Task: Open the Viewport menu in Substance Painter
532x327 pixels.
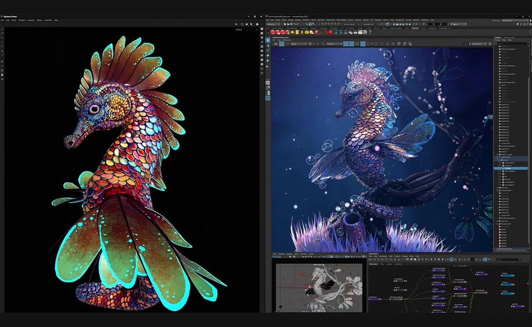Action: point(31,20)
